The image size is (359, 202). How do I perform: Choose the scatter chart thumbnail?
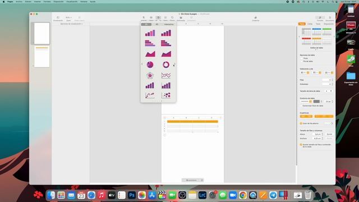tap(150, 95)
